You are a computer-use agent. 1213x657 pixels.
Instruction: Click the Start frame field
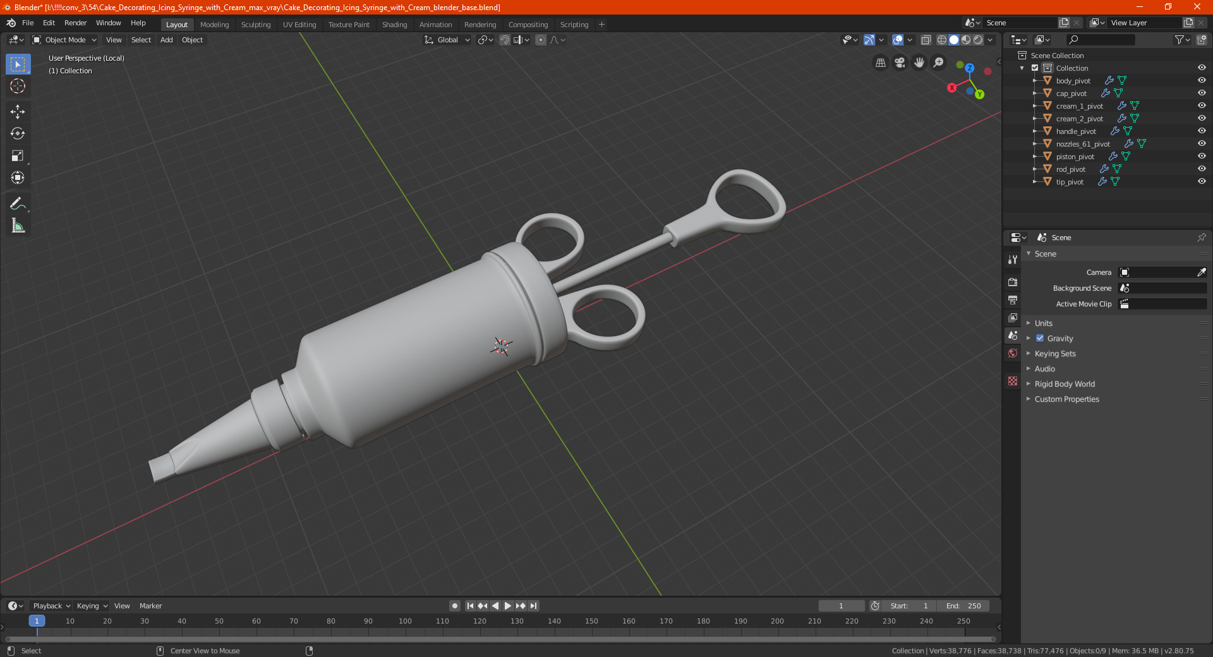(908, 606)
